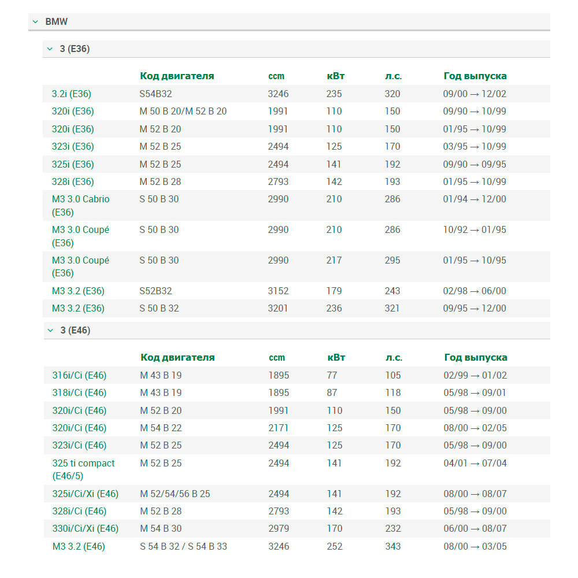Open 320i (E36) with M 50 B 20/M 52 B 20
Viewport: 578px width, 578px height.
point(73,112)
